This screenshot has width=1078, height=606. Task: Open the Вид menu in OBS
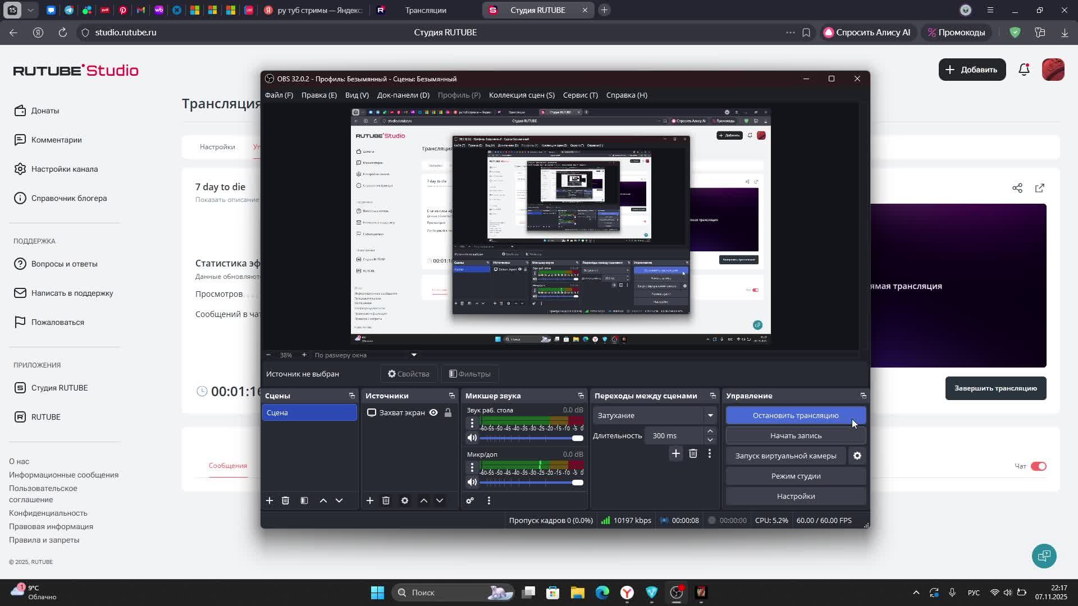click(x=357, y=95)
